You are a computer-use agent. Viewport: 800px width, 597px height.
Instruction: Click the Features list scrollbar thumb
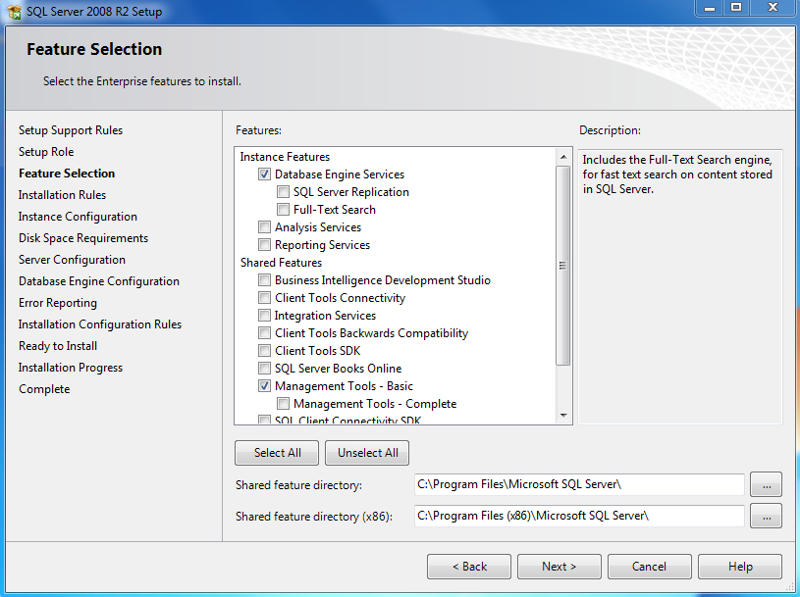pyautogui.click(x=563, y=266)
